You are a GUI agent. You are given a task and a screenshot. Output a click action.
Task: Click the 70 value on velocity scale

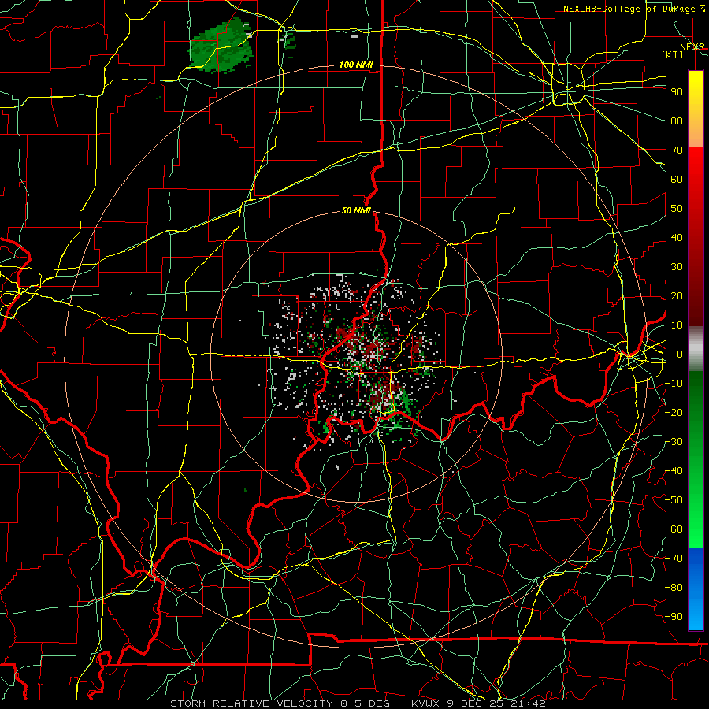pos(677,150)
